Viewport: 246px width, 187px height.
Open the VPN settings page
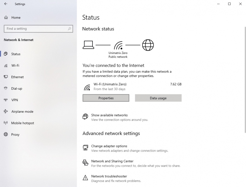[x=15, y=100]
